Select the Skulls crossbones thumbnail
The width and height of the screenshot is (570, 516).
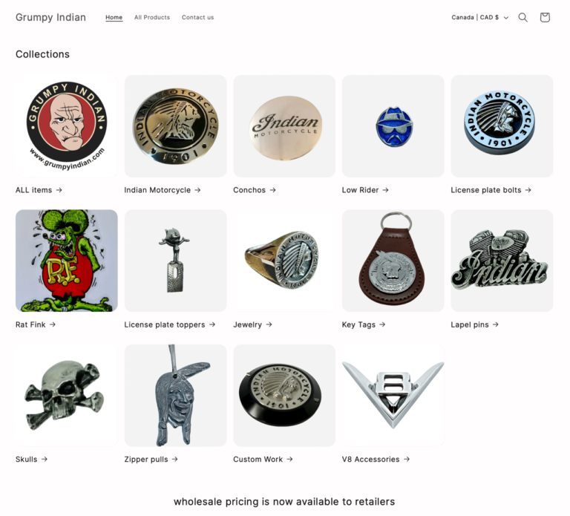[x=67, y=395]
